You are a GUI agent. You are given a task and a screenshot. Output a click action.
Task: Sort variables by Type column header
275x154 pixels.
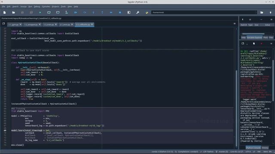(251, 25)
